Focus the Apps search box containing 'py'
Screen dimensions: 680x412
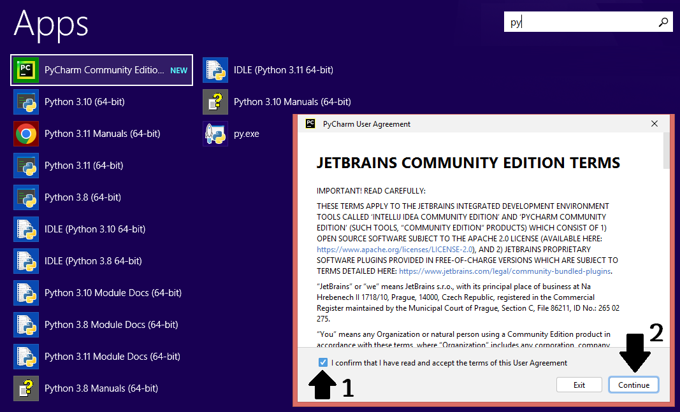(588, 22)
